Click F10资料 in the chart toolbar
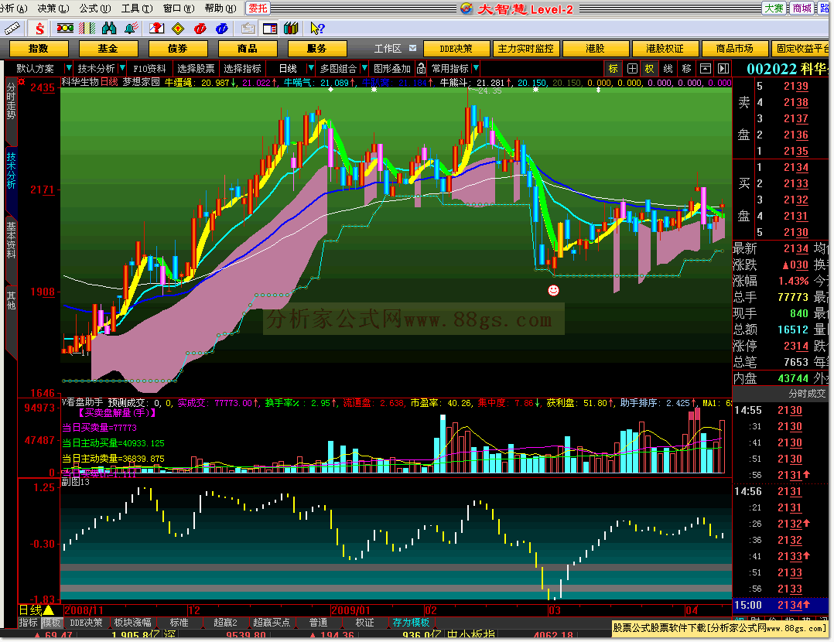The height and width of the screenshot is (642, 834). click(149, 69)
